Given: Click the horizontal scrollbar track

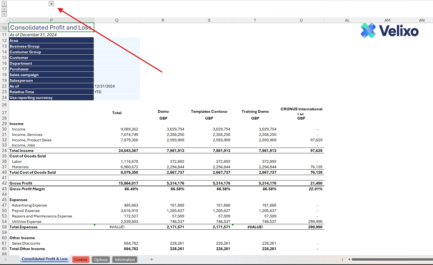Looking at the screenshot, I should [392, 260].
